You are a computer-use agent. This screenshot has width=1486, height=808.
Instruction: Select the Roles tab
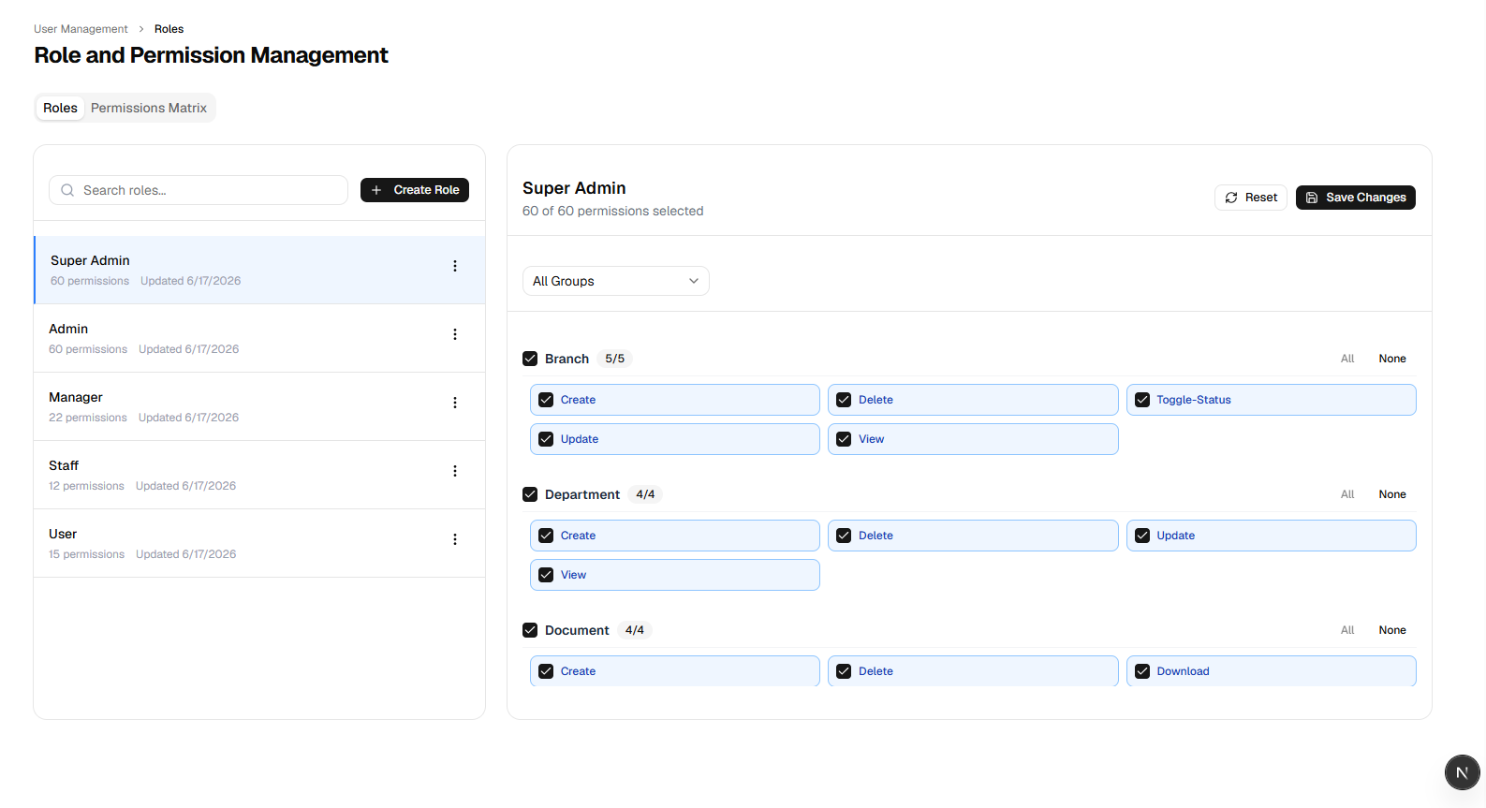(x=60, y=108)
